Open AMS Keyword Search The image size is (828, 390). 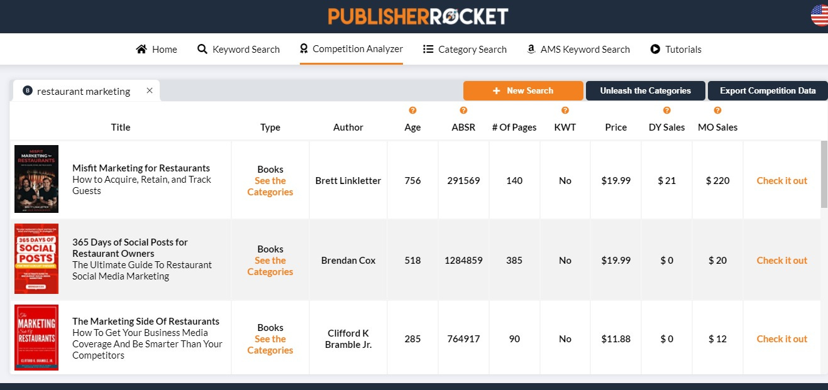tap(578, 49)
